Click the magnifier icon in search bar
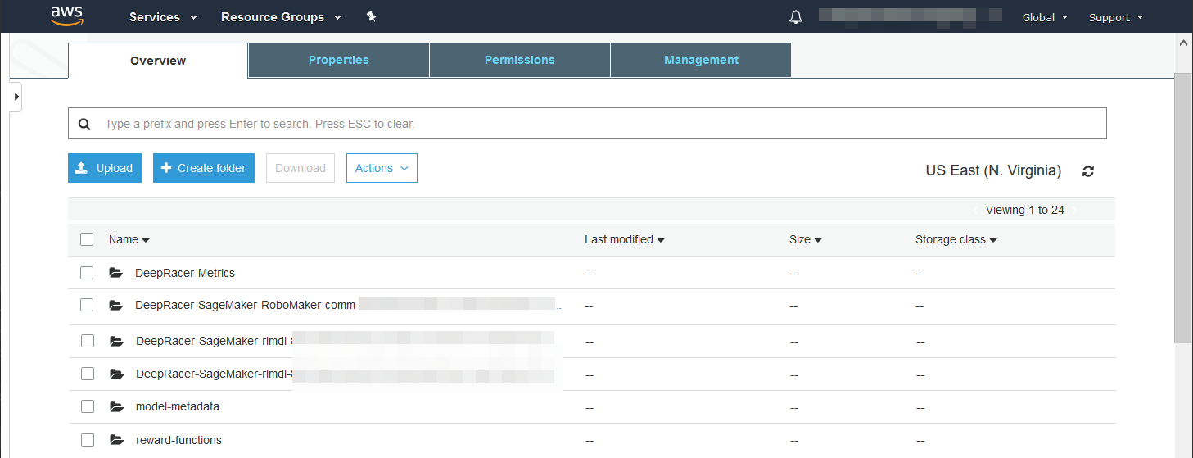This screenshot has height=458, width=1193. click(x=84, y=124)
